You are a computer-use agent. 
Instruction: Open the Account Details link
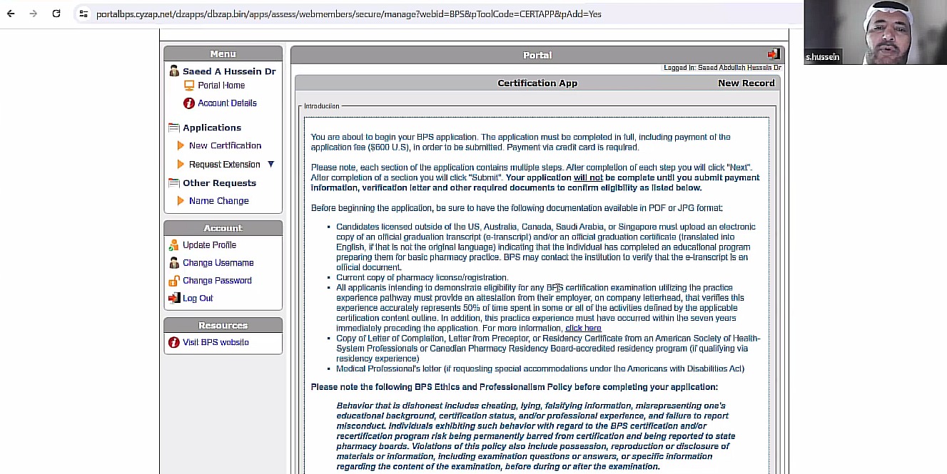click(x=227, y=103)
